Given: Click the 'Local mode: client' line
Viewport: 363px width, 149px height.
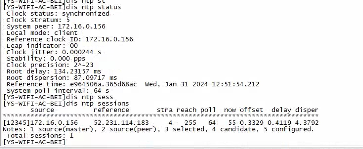Looking at the screenshot, I should click(42, 33).
